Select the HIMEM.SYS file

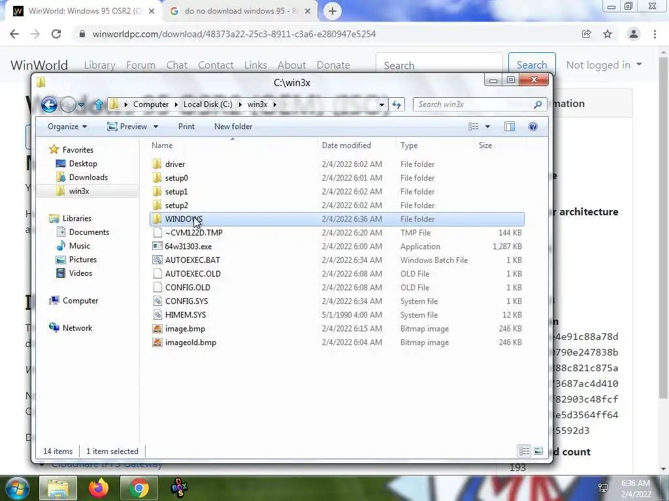pos(185,315)
